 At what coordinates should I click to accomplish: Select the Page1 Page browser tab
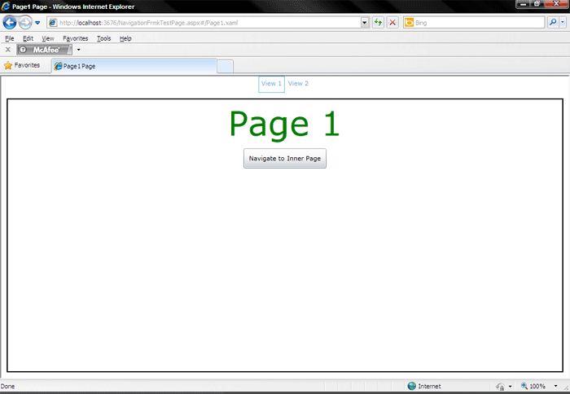pyautogui.click(x=134, y=66)
